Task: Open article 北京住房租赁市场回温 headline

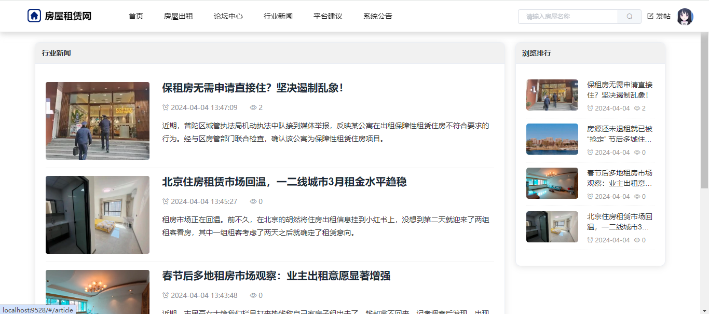Action: click(284, 182)
